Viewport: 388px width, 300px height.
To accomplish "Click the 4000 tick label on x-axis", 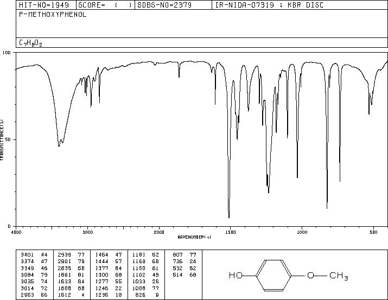I will (16, 232).
